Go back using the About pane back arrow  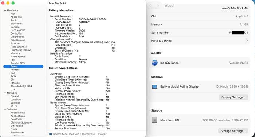(150, 6)
